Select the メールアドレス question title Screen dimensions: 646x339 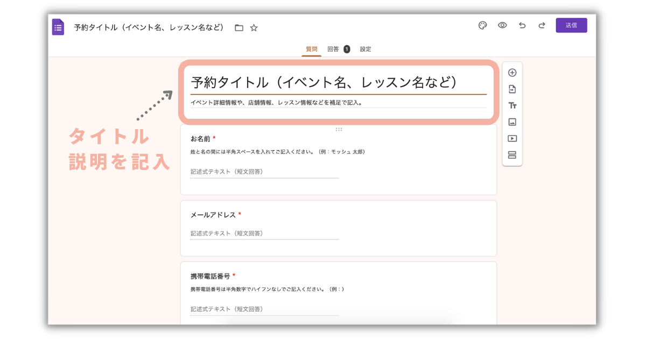(x=213, y=215)
